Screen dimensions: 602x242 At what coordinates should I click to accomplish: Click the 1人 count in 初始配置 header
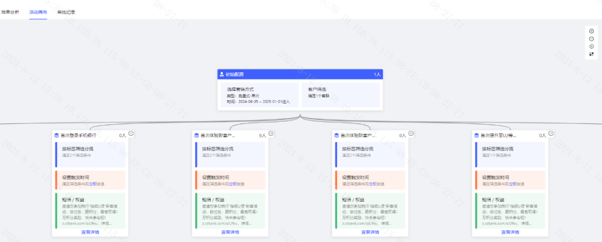point(377,75)
